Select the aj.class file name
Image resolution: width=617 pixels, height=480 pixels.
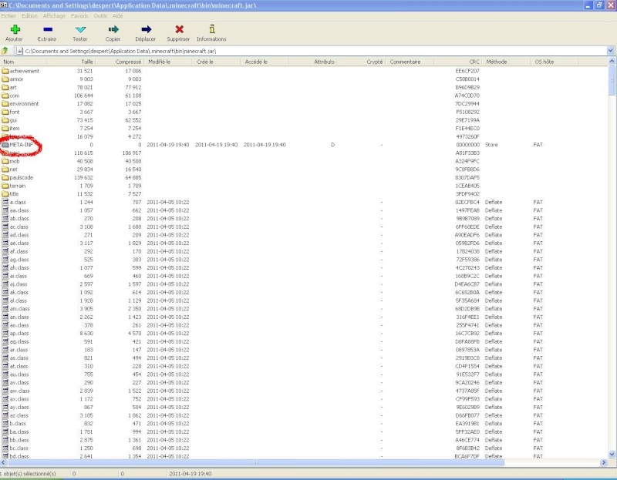click(x=19, y=284)
